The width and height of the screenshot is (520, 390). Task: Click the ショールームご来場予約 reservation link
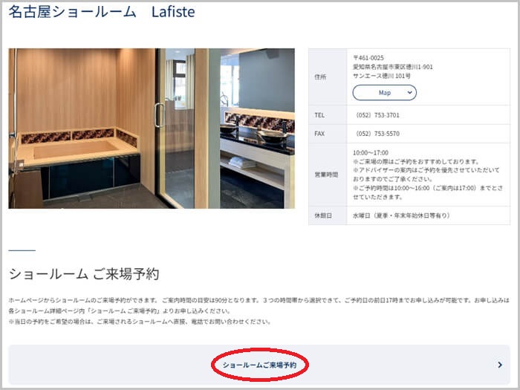[259, 365]
